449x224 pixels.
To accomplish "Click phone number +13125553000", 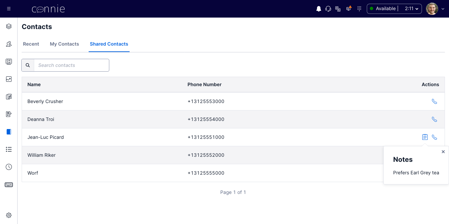I will 206,101.
